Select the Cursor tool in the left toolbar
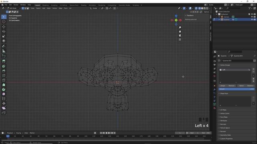Viewport: 257px width, 144px height. tap(4, 22)
